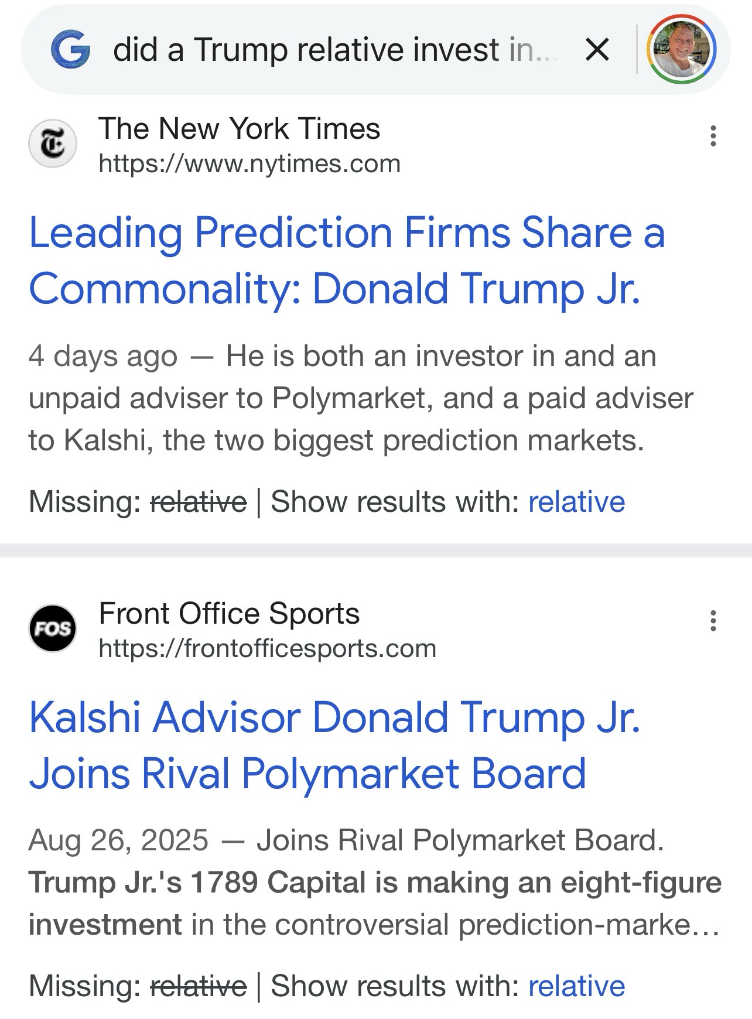This screenshot has width=752, height=1019.
Task: Click the "Aug 26, 2025" date text
Action: tap(118, 840)
